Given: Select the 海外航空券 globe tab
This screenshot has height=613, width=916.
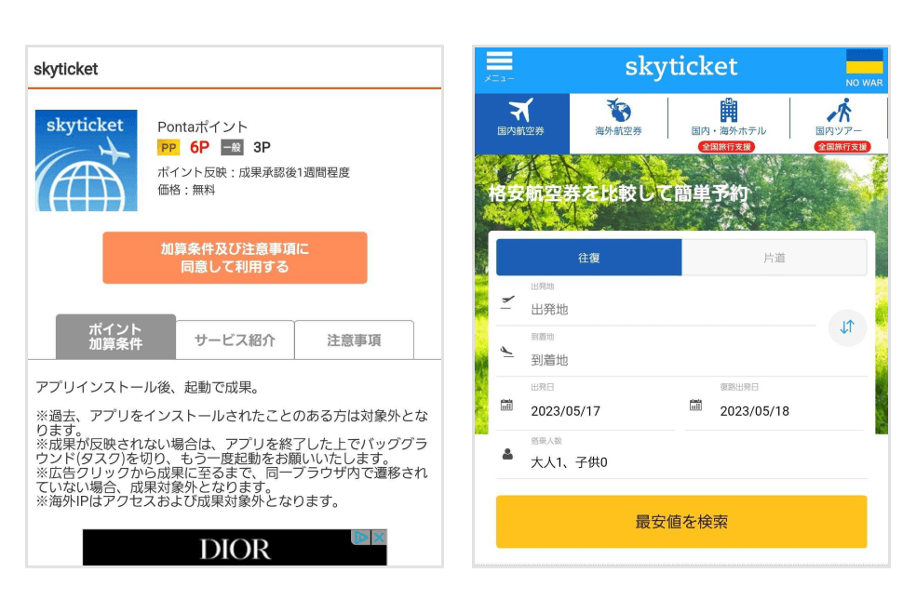Looking at the screenshot, I should pos(619,118).
